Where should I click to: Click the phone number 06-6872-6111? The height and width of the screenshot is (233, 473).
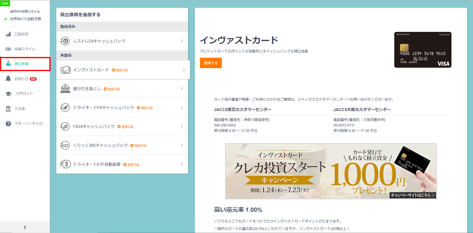point(344,125)
